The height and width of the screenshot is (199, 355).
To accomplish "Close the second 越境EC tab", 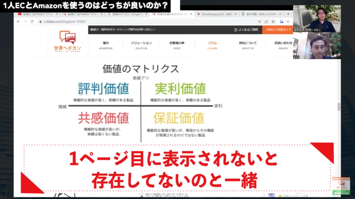I will (102, 14).
